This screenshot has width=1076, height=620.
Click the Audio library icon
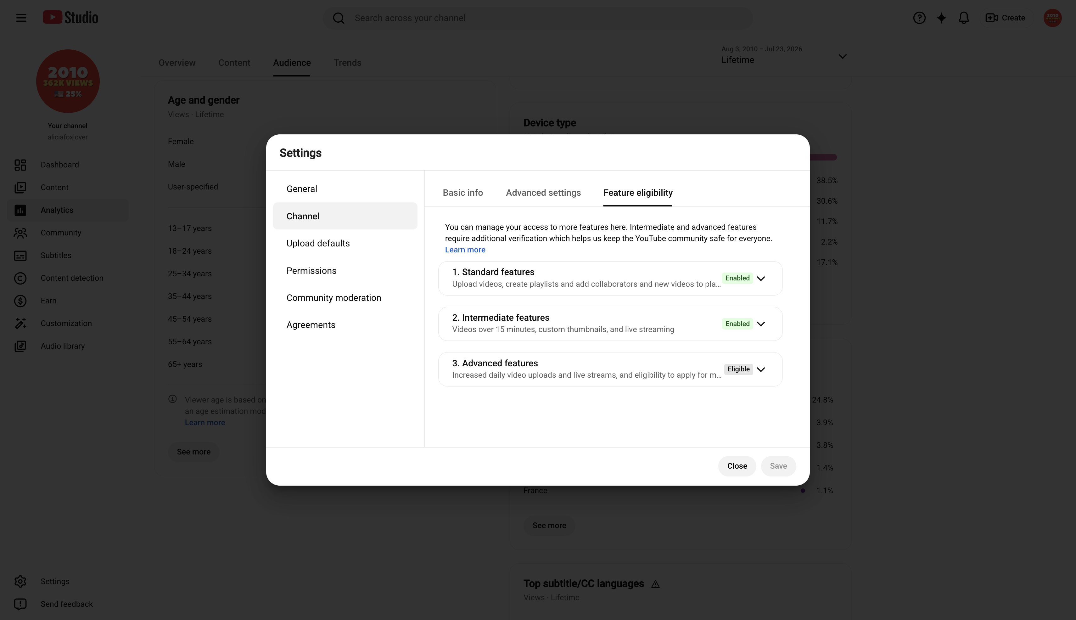click(x=20, y=346)
